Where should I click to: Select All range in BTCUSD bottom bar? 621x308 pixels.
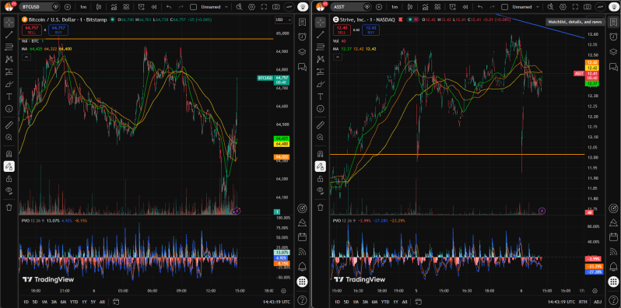(103, 301)
